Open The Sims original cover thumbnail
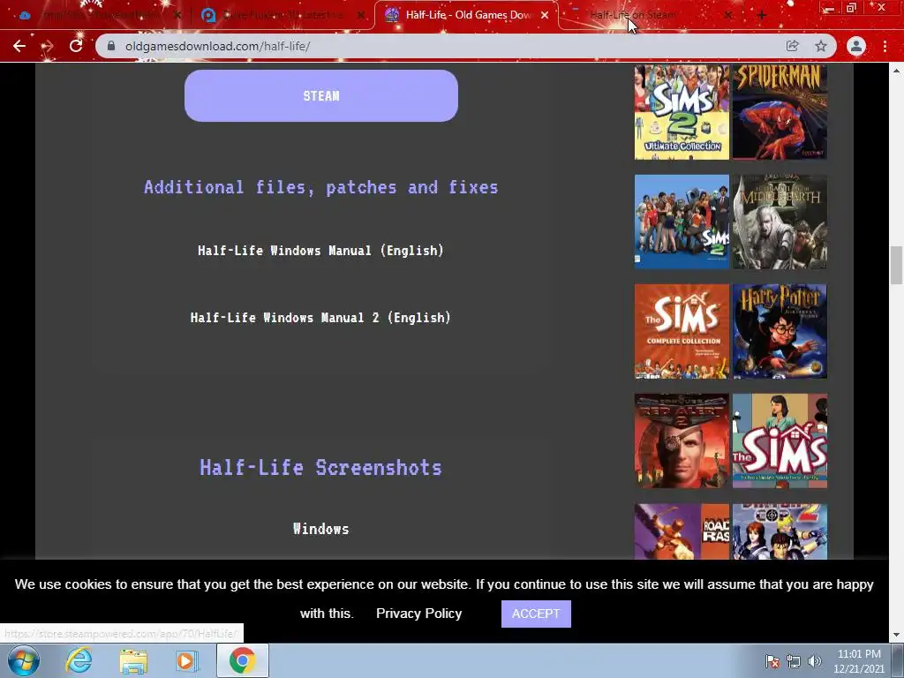 coord(780,441)
